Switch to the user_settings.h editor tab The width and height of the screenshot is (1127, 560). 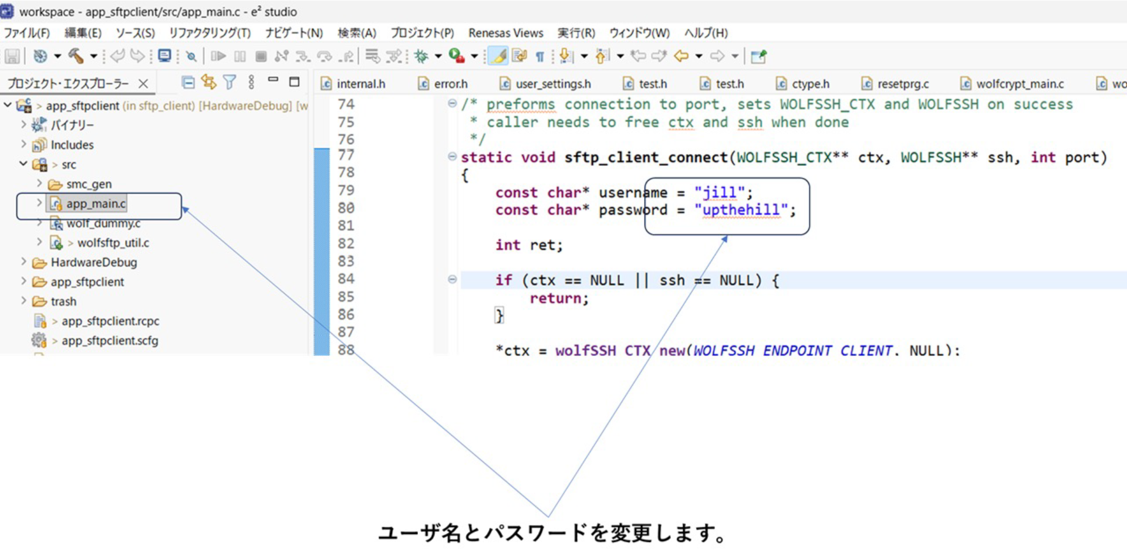[552, 84]
